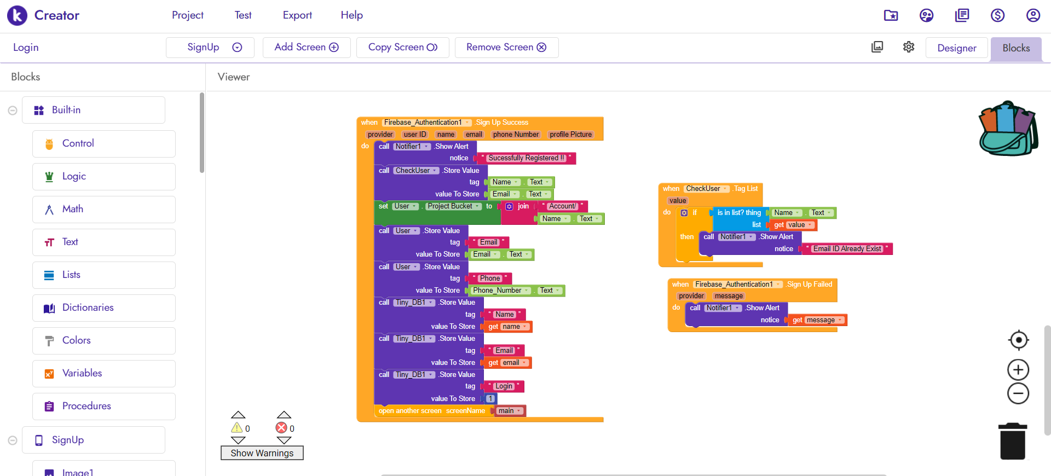Screen dimensions: 1051x476
Task: Open the documentation library icon in header
Action: click(962, 15)
